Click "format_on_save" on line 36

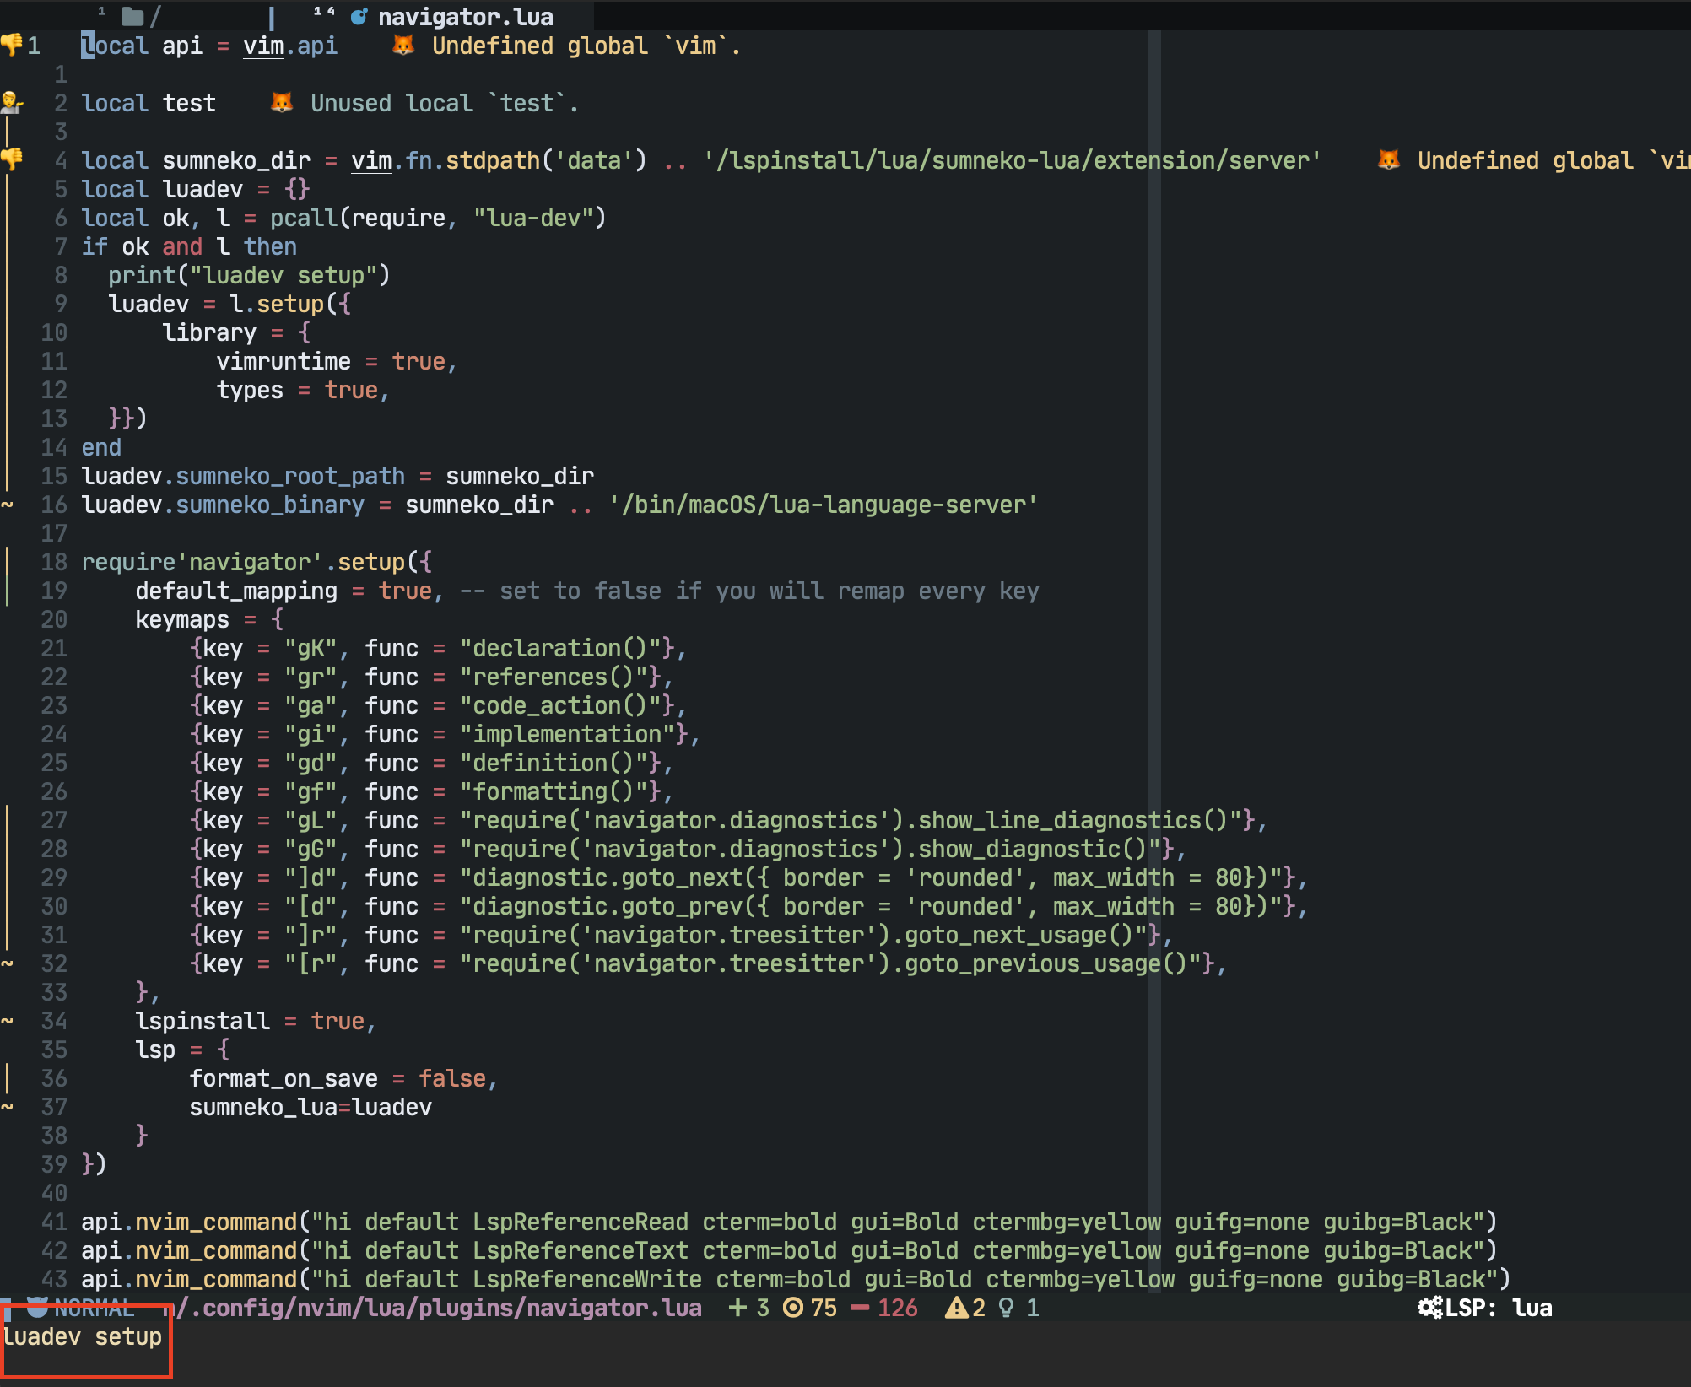pos(284,1078)
